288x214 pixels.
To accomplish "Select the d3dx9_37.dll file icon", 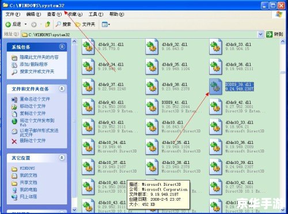I will pos(88,87).
